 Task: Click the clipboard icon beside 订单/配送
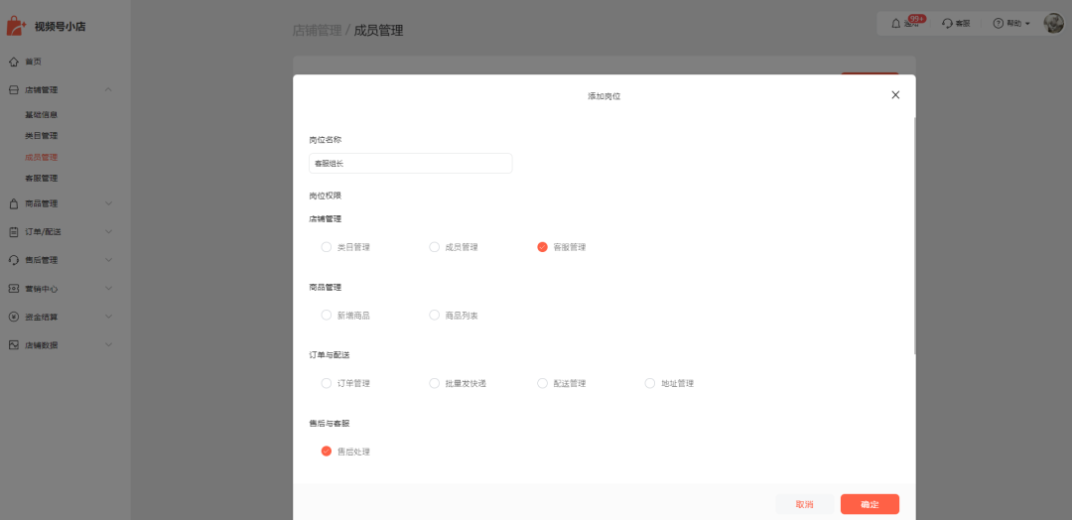click(14, 231)
